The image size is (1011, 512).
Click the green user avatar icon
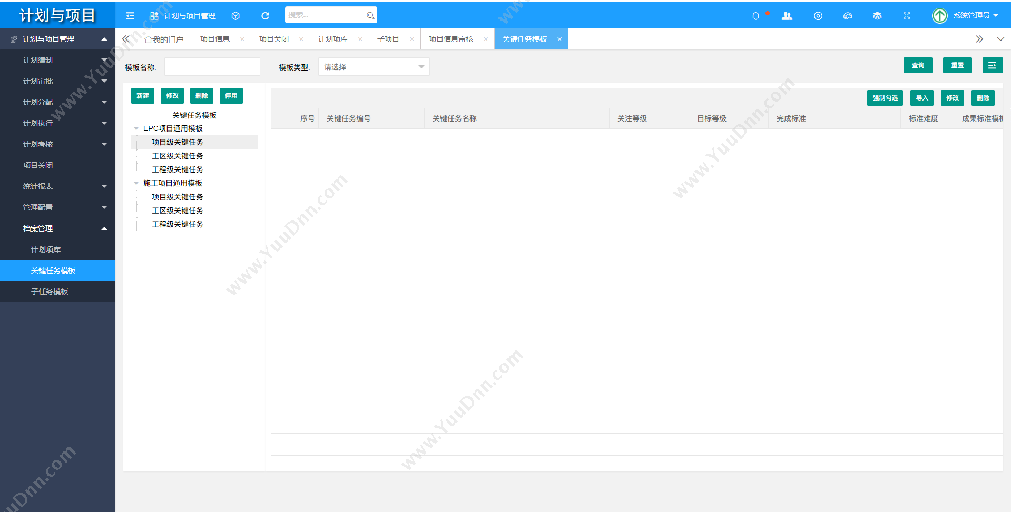point(939,16)
